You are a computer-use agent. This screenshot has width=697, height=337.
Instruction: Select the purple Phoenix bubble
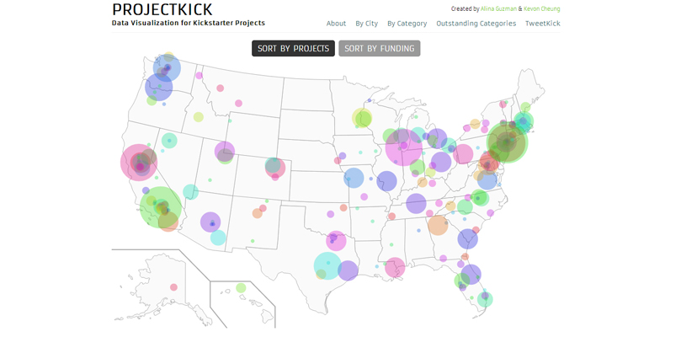click(x=210, y=222)
